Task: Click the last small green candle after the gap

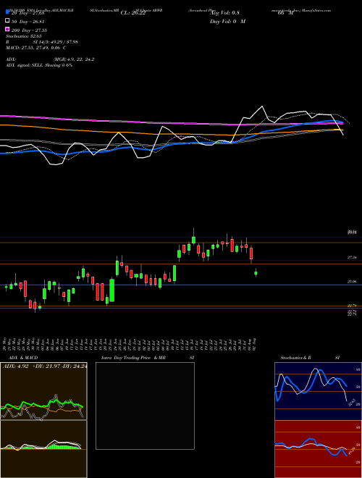Action: (256, 273)
